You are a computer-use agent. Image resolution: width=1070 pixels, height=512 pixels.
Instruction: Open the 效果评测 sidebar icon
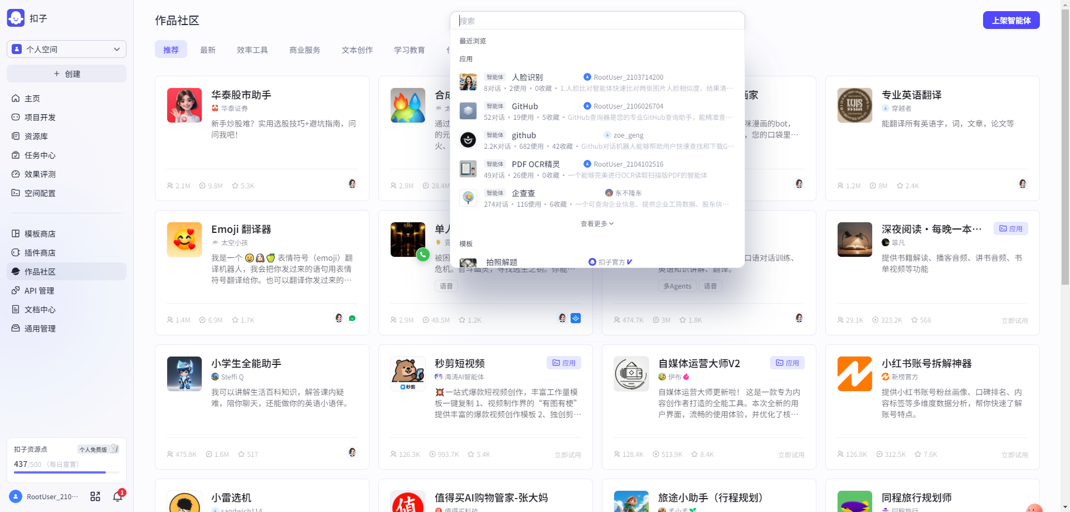click(16, 174)
